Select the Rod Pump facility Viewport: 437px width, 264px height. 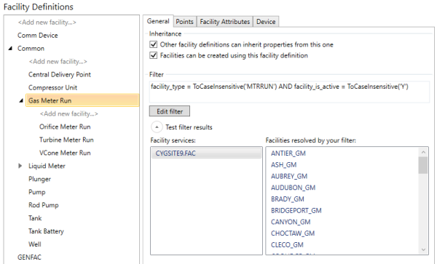tap(44, 205)
